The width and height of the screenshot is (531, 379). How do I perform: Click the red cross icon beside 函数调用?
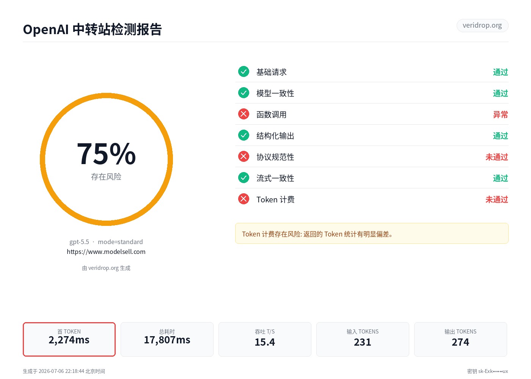[244, 114]
